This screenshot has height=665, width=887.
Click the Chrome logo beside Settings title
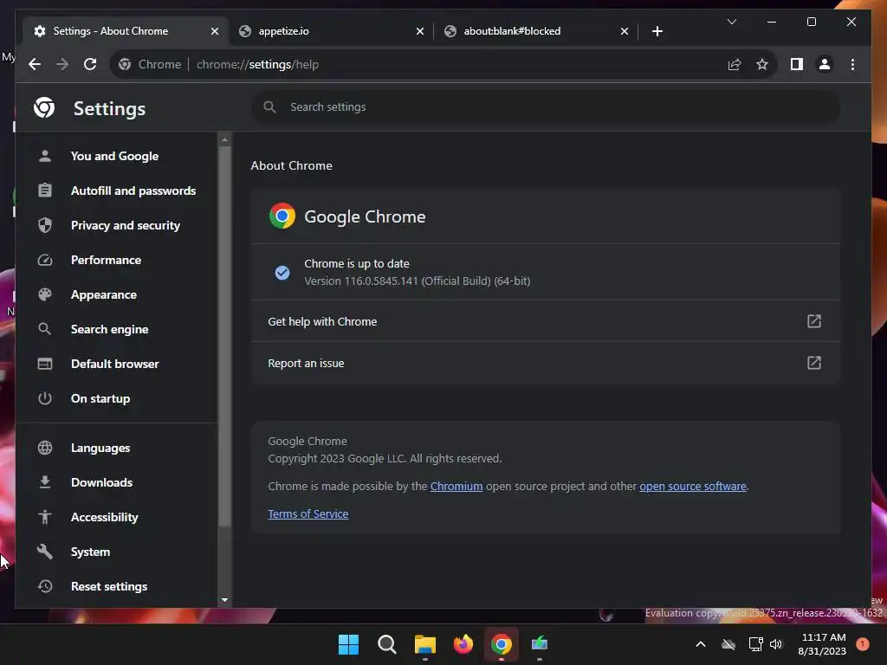(44, 107)
